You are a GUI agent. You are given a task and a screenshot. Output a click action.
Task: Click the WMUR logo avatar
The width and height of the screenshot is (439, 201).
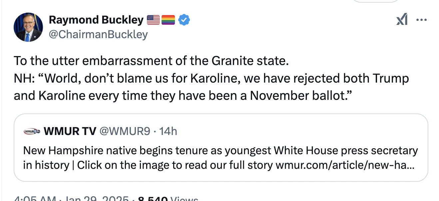tap(32, 132)
